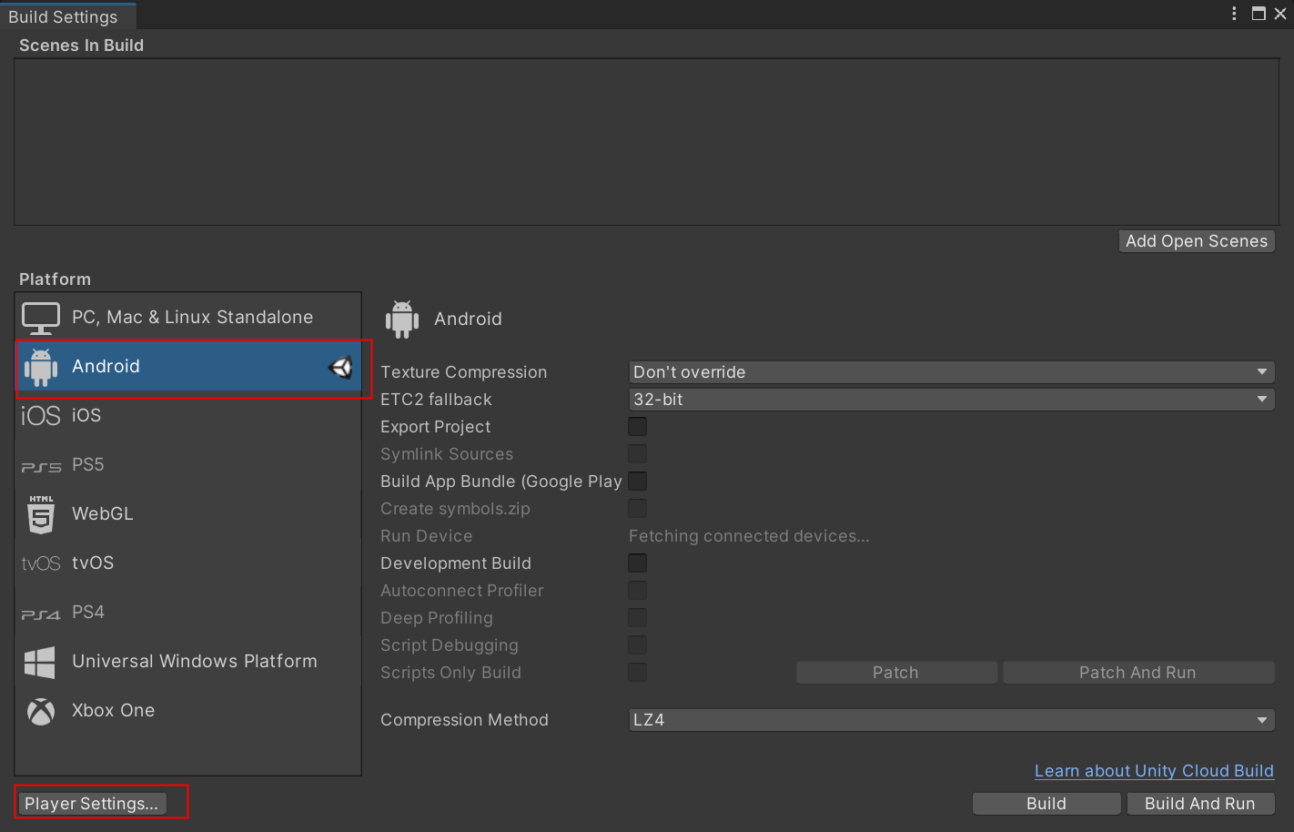Select PC, Mac & Linux Standalone platform

tap(188, 317)
